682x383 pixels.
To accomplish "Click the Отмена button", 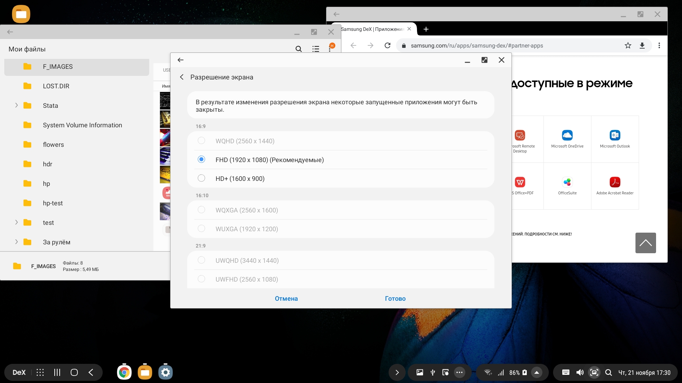I will click(x=286, y=299).
